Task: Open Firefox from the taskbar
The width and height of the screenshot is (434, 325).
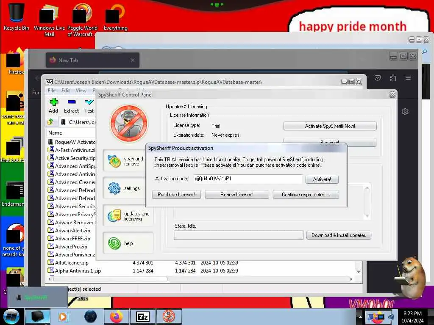Action: pos(116,317)
